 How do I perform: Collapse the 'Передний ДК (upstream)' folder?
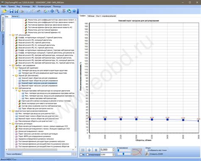tap(14, 68)
